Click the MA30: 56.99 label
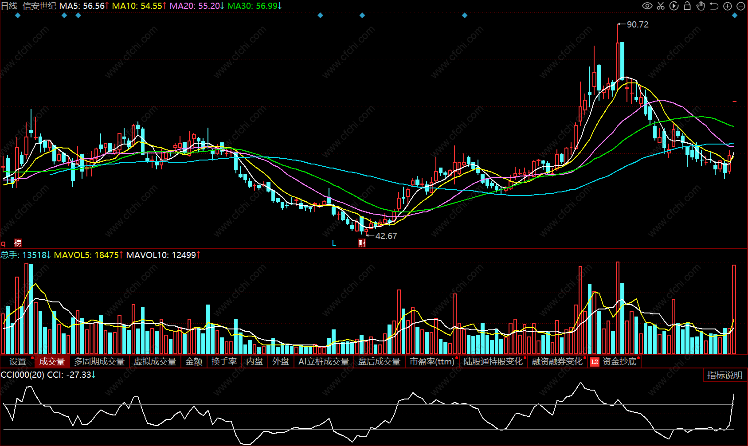This screenshot has width=748, height=446. [252, 6]
